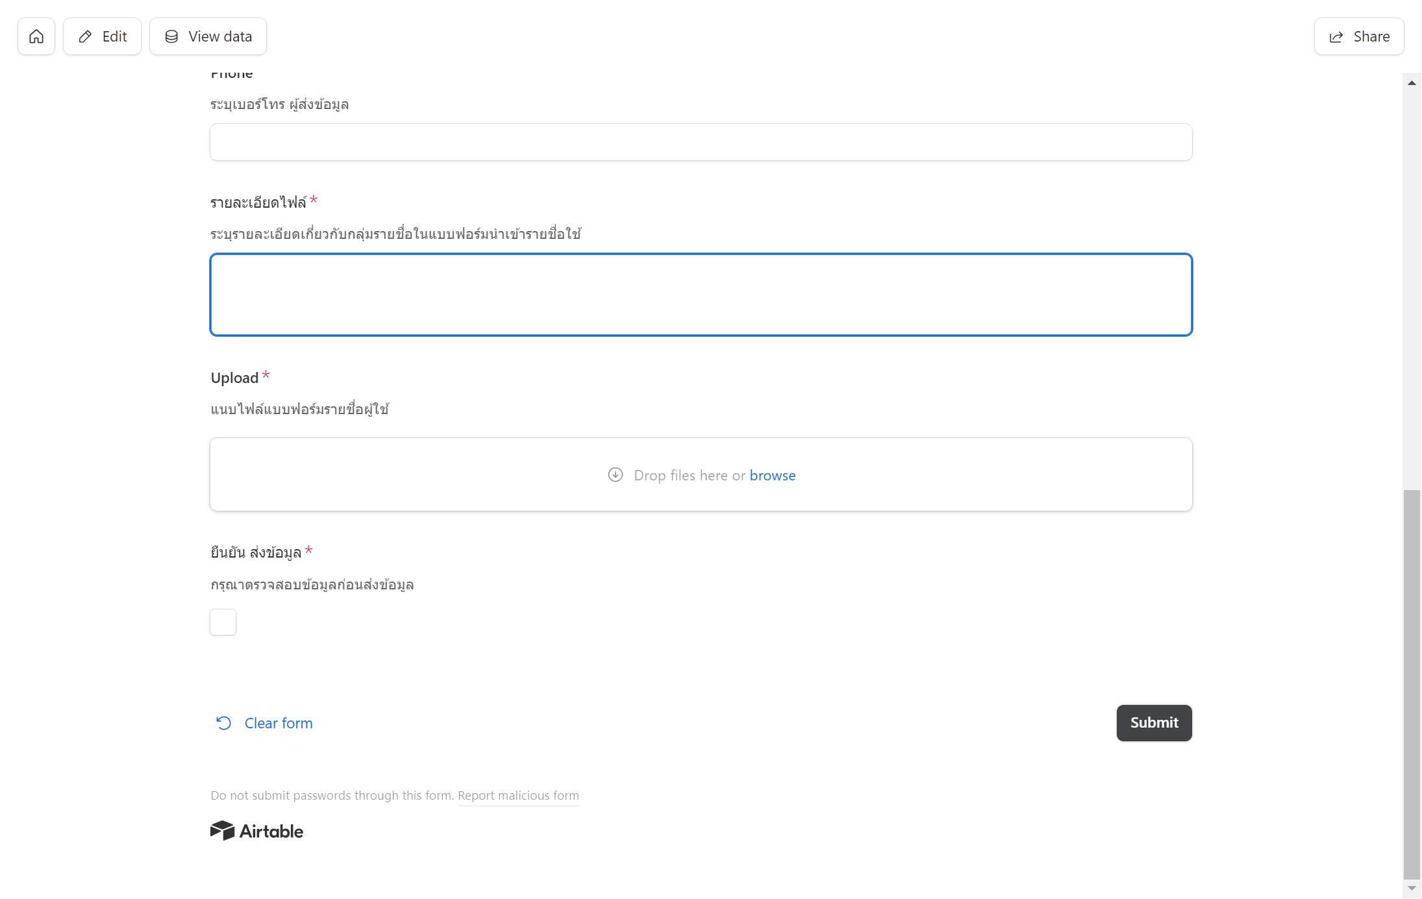
Task: Click the scrollbar down arrow
Action: pyautogui.click(x=1412, y=888)
